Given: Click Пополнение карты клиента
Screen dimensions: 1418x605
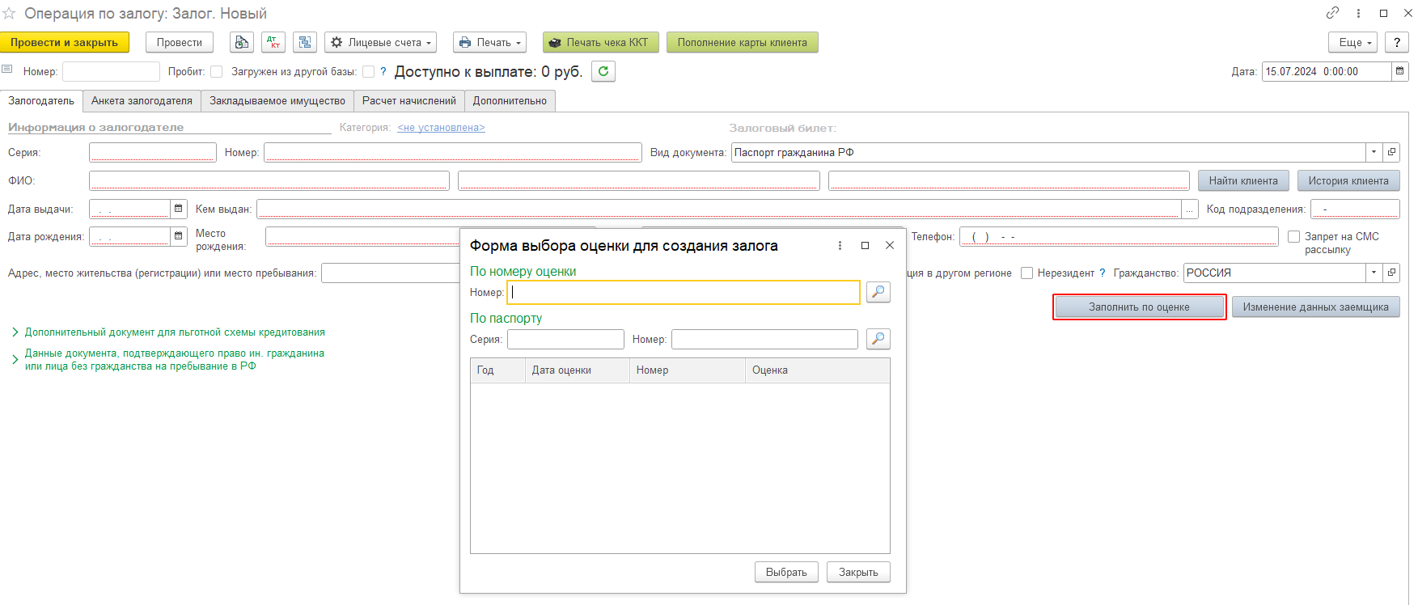Looking at the screenshot, I should (743, 42).
